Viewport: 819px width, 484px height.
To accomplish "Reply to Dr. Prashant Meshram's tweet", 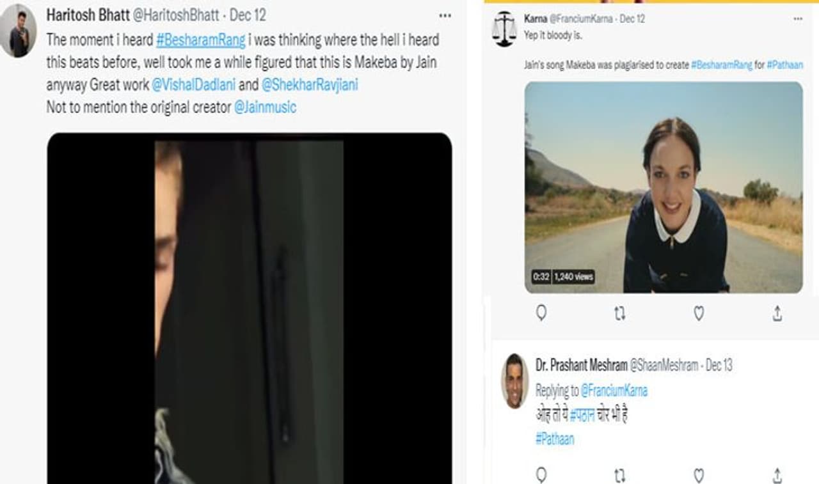I will (x=541, y=475).
